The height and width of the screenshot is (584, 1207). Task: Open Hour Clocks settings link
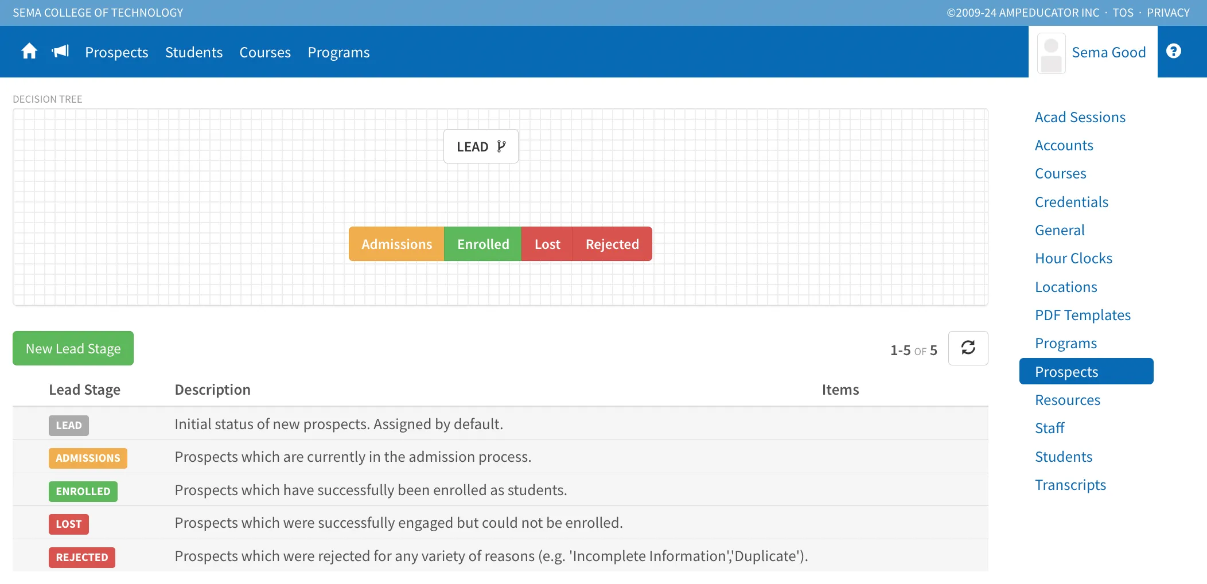click(1073, 258)
